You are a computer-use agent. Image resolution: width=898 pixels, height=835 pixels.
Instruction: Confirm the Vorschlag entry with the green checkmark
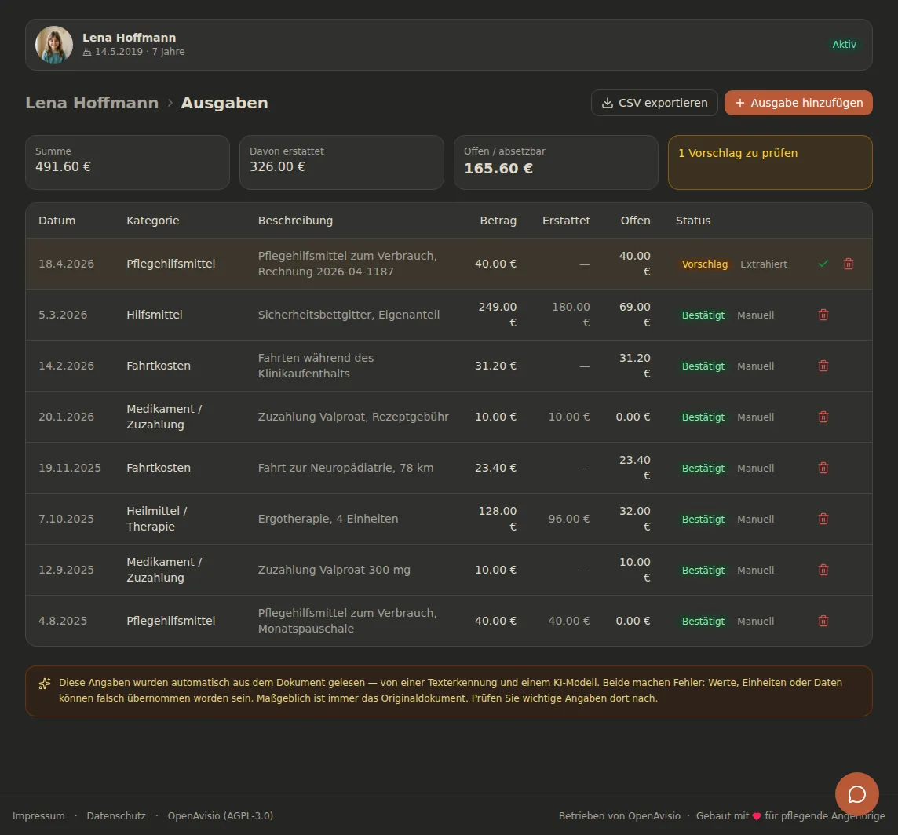pyautogui.click(x=823, y=264)
